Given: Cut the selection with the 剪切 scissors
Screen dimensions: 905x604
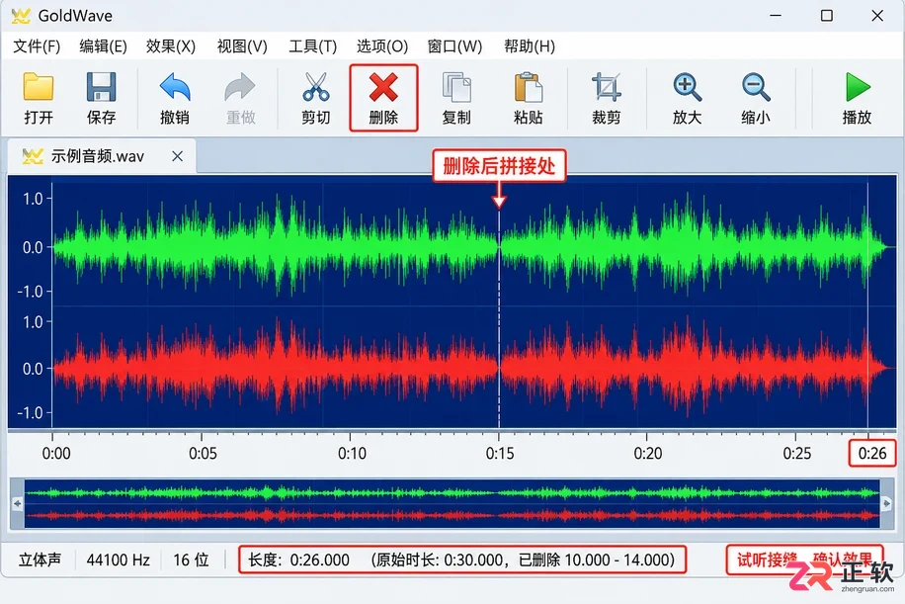Looking at the screenshot, I should [x=316, y=98].
